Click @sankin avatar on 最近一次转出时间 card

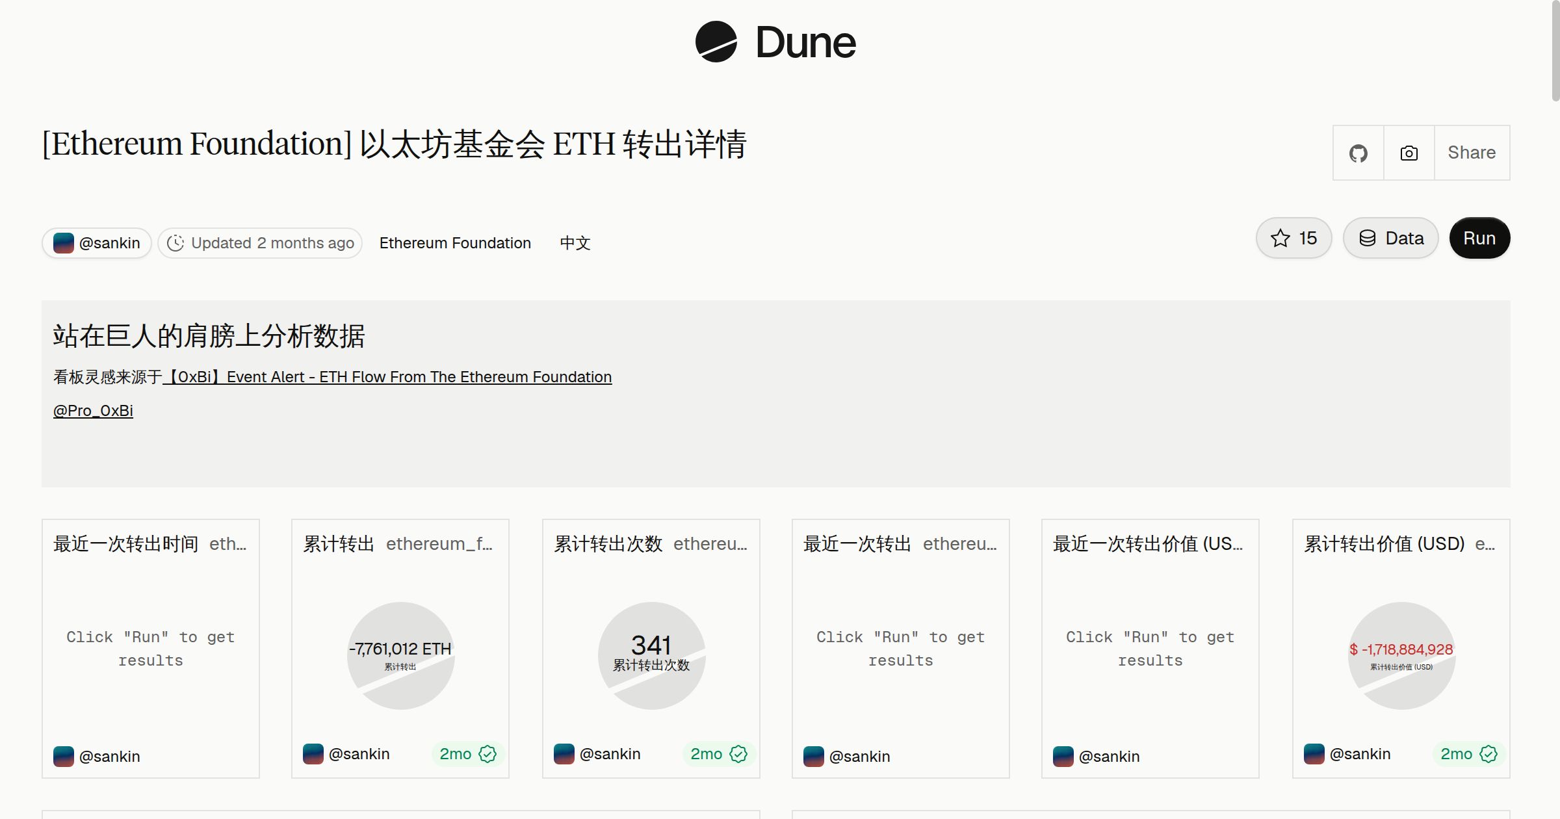[x=64, y=757]
